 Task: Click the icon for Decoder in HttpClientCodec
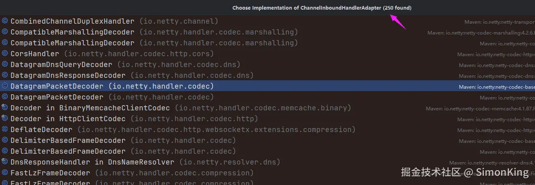pyautogui.click(x=5, y=118)
